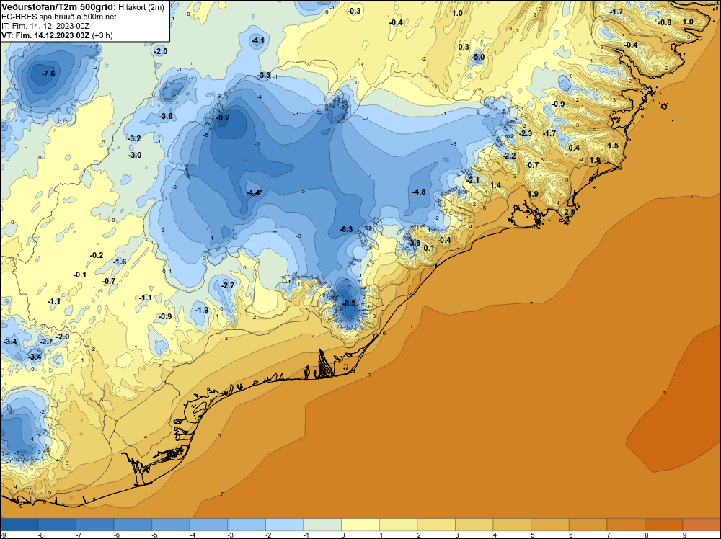Click the 1.4 temperature label
Viewport: 721px width, 539px height.
pos(495,186)
